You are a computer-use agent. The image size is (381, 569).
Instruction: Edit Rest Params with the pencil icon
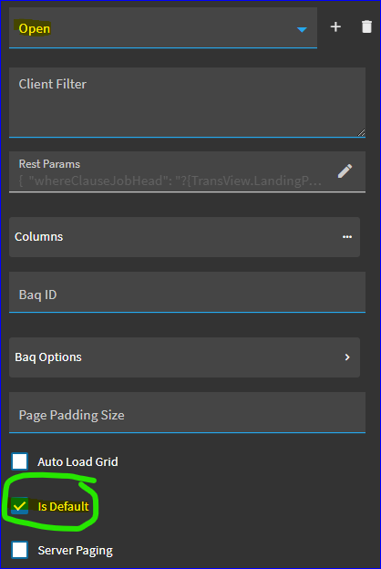[345, 171]
